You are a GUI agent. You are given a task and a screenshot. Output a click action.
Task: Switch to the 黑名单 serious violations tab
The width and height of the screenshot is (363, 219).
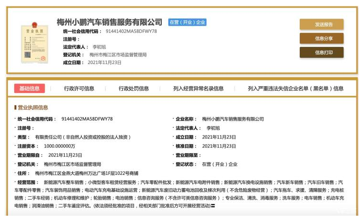click(x=295, y=88)
